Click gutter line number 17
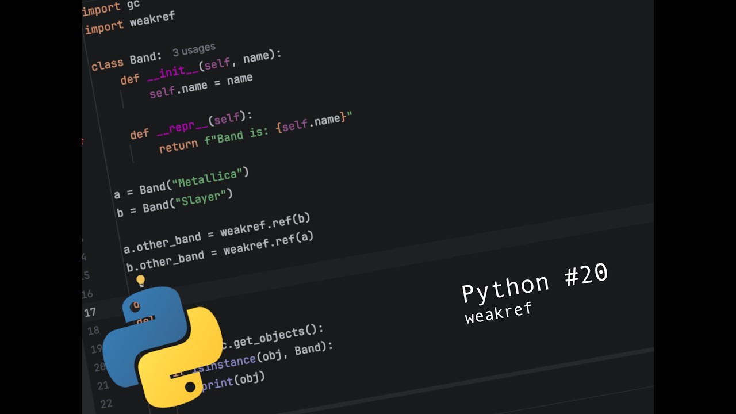This screenshot has height=414, width=736. pyautogui.click(x=90, y=312)
